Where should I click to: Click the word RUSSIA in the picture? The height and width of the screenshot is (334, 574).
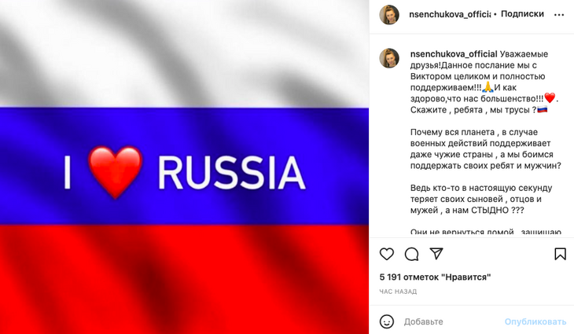pos(231,173)
